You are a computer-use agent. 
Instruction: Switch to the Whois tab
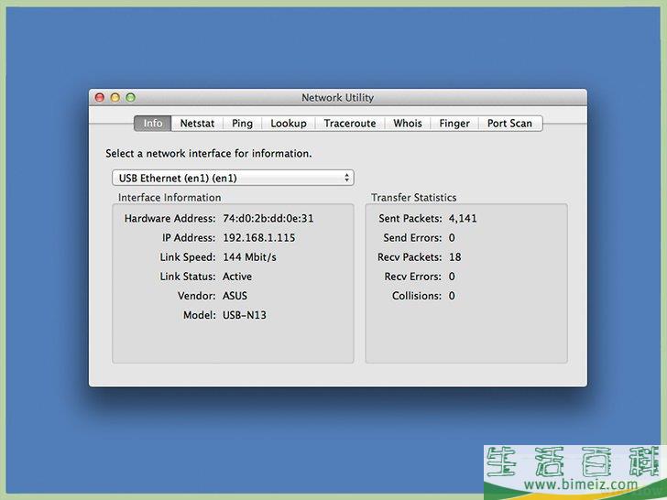click(x=408, y=124)
